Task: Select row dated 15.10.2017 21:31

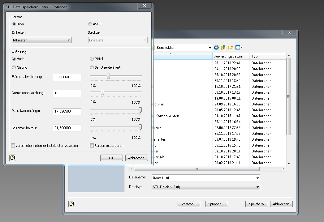Action: [x=220, y=87]
